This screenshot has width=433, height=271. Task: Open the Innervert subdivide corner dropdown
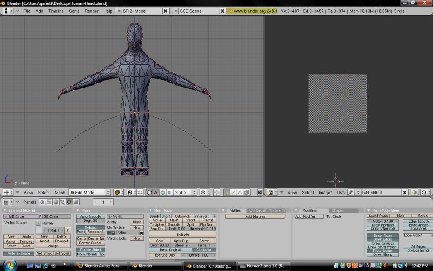tap(205, 216)
